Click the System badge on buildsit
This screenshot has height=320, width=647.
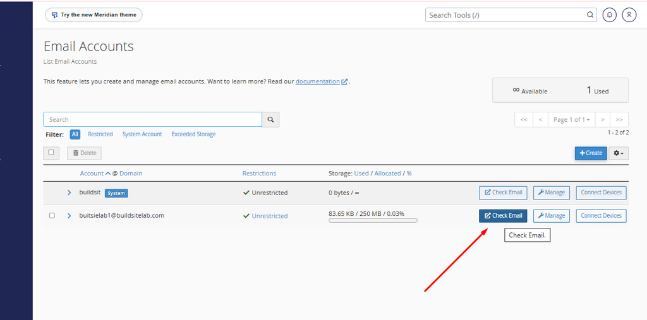116,193
